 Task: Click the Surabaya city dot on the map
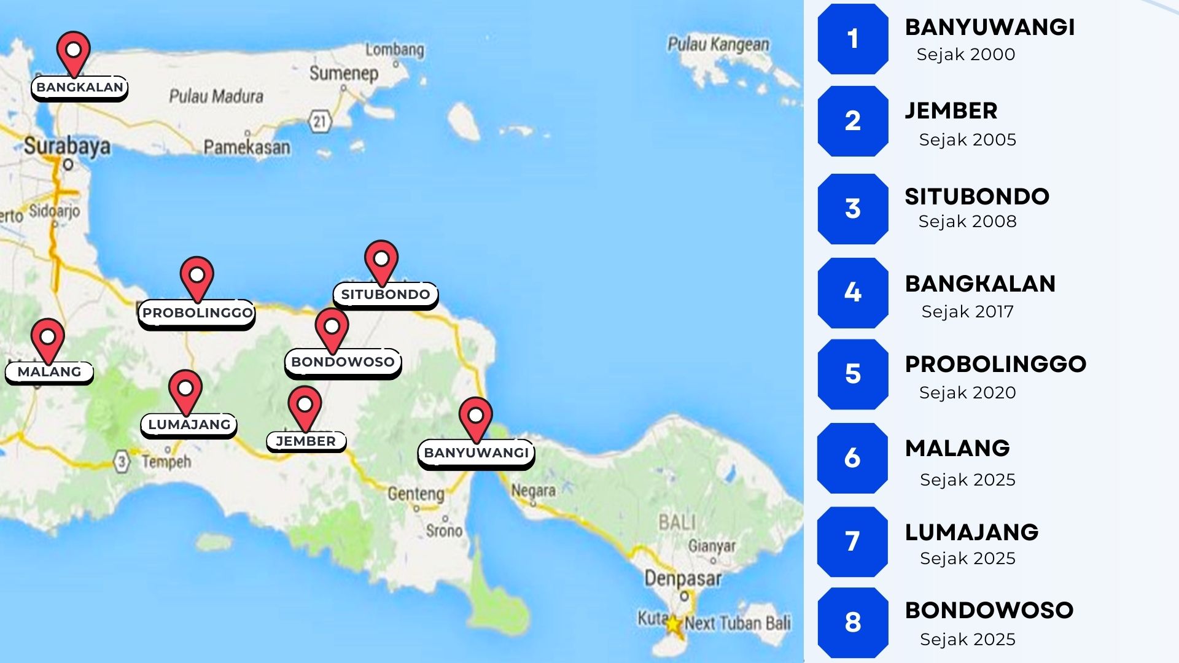[x=69, y=163]
